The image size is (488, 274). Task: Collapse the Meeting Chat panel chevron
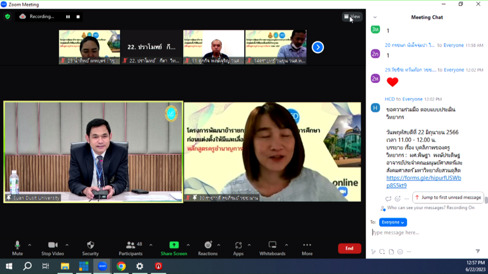pos(375,17)
